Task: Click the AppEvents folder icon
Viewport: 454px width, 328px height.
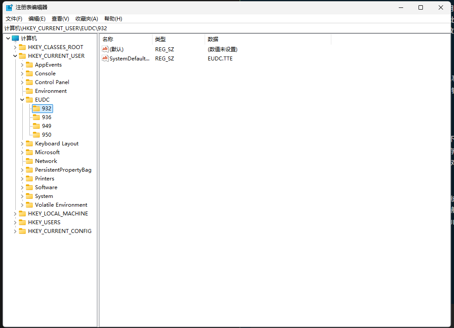Action: point(29,65)
